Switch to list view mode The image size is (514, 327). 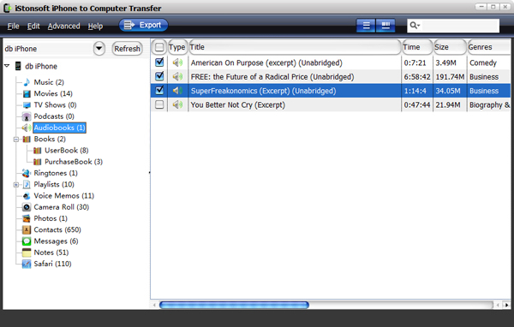[366, 26]
